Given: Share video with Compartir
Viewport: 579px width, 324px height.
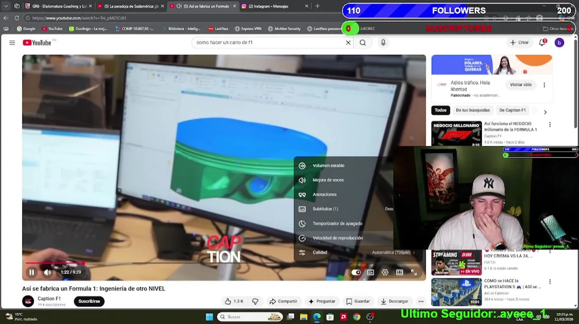Looking at the screenshot, I should 283,301.
